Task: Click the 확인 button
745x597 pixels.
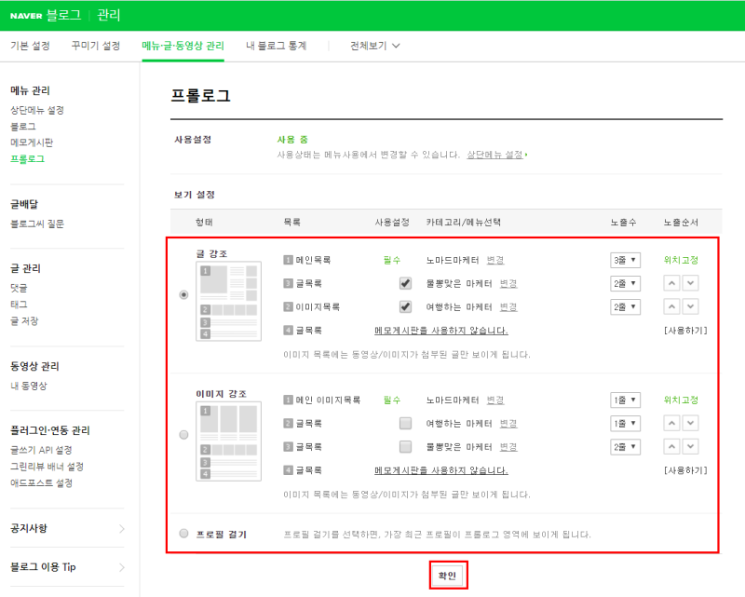Action: pos(448,576)
